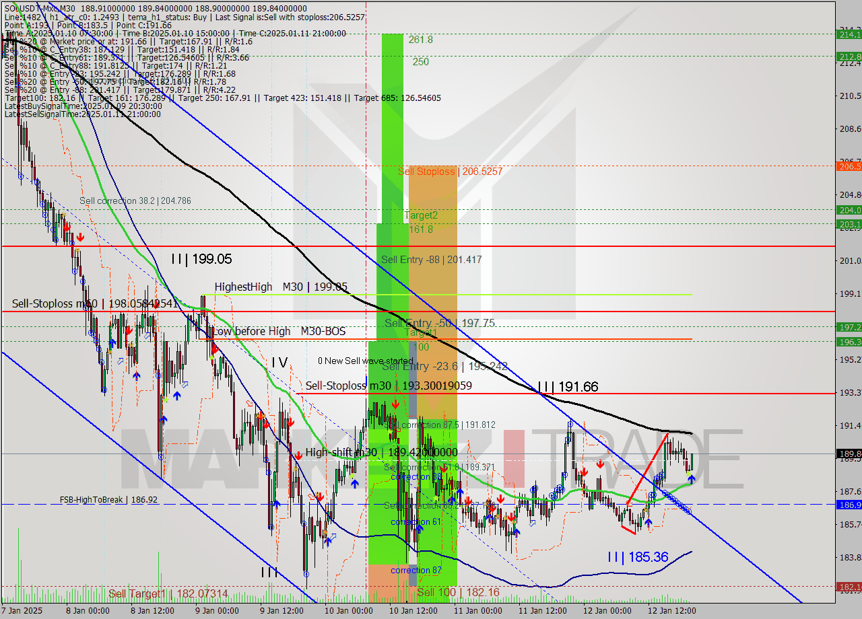The image size is (862, 619).
Task: Click the 'Sell correction 87.5 | 191.812' label
Action: pyautogui.click(x=438, y=425)
